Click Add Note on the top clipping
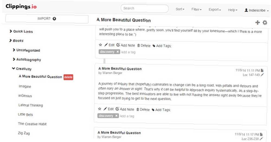This screenshot has height=142, width=271. click(126, 45)
